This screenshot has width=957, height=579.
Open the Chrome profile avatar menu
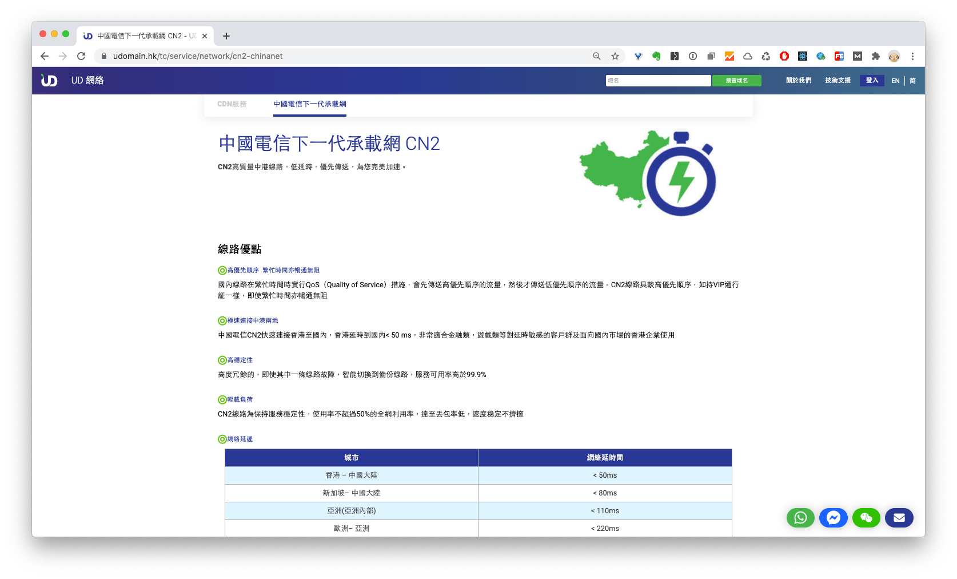pos(894,56)
